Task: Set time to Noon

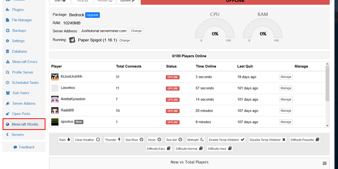Action: click(155, 140)
